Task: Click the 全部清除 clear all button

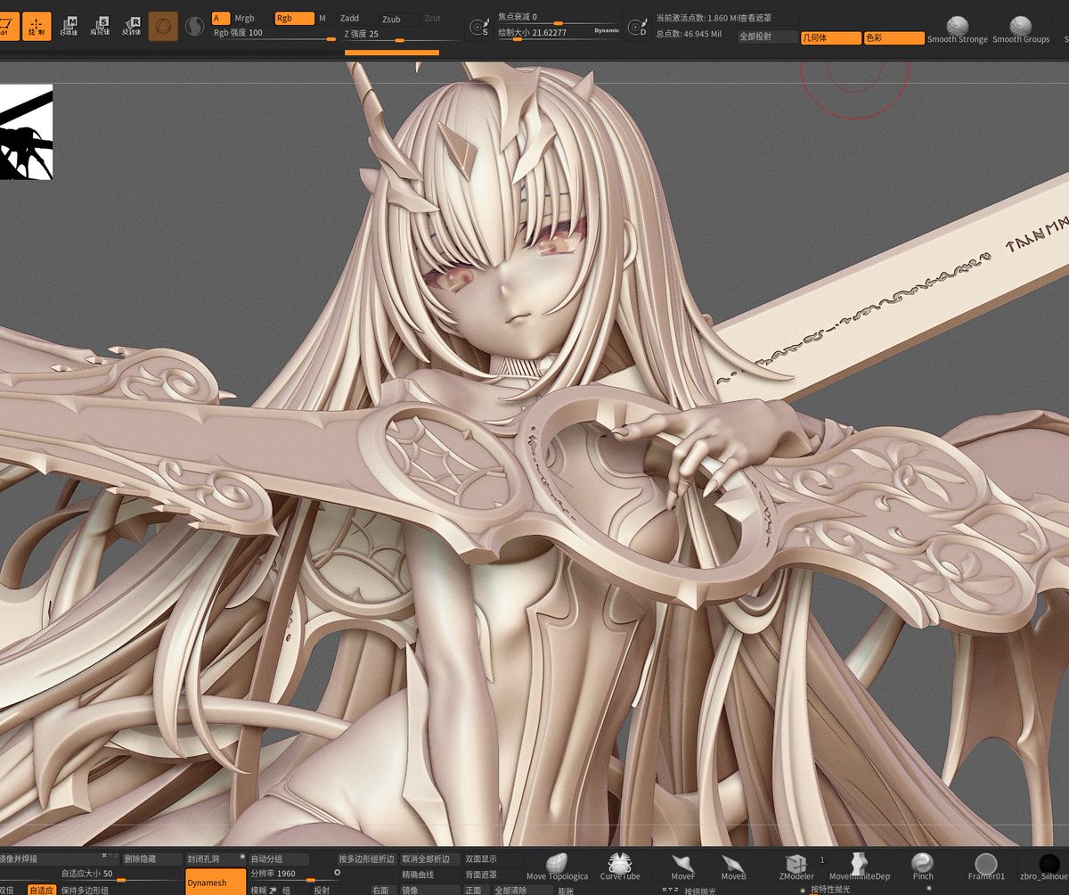Action: coord(522,890)
